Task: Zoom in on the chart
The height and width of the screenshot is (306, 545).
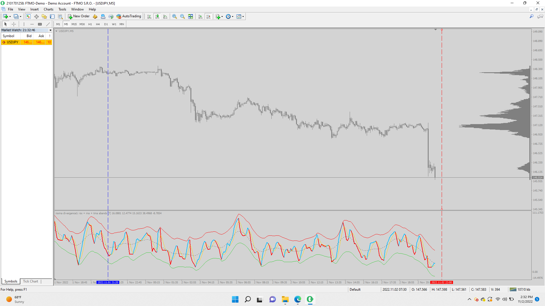Action: (175, 16)
